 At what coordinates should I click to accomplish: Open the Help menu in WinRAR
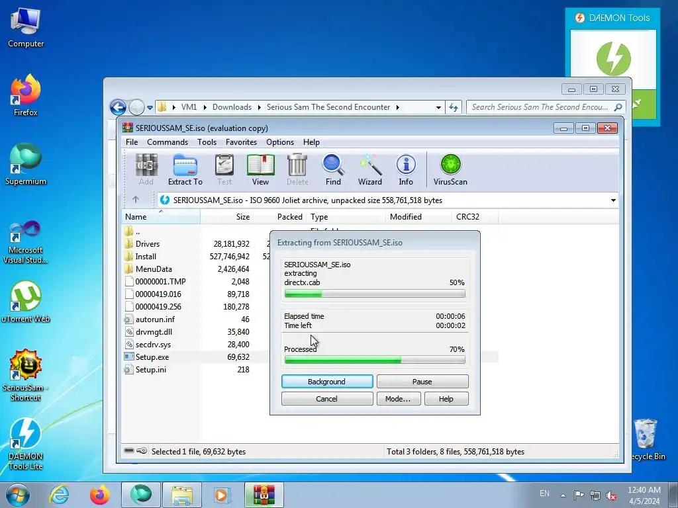tap(311, 142)
